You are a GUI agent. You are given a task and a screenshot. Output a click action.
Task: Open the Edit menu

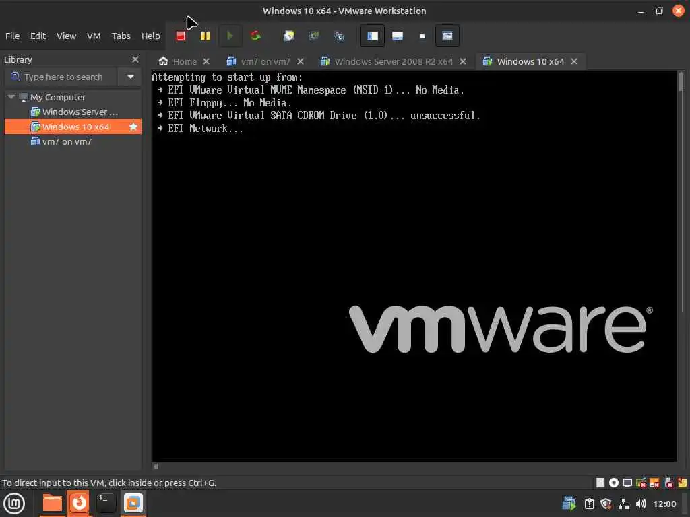click(38, 36)
